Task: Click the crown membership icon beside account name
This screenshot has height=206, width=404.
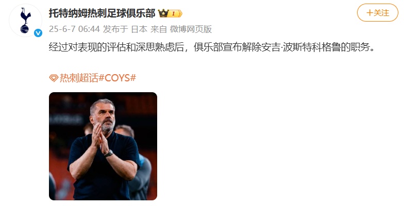Action: [163, 13]
